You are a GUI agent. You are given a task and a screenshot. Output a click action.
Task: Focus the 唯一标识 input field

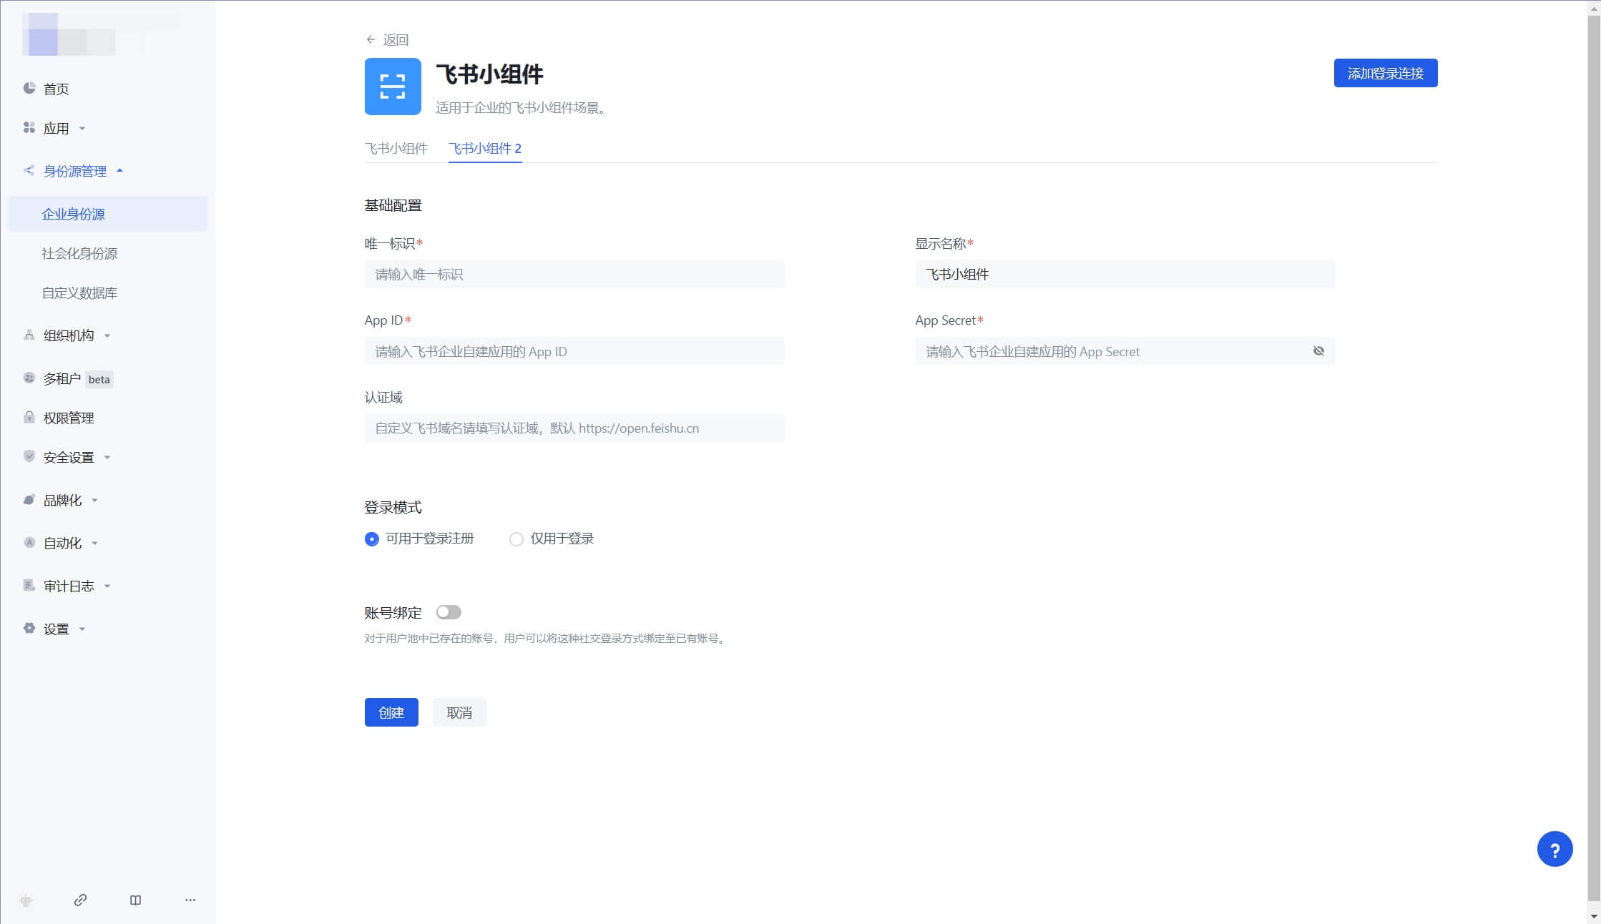(x=574, y=274)
